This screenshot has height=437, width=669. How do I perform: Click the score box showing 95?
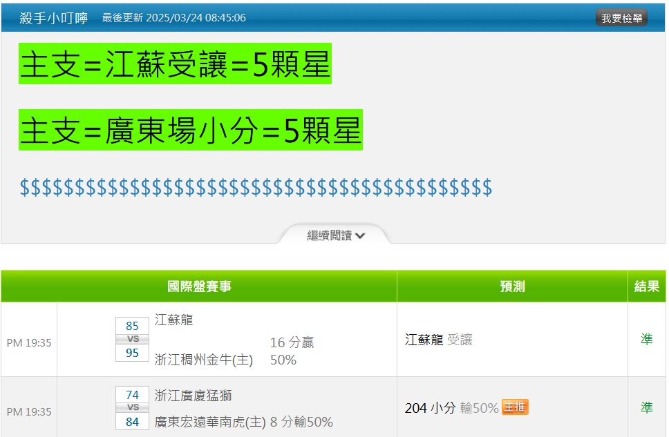point(132,353)
